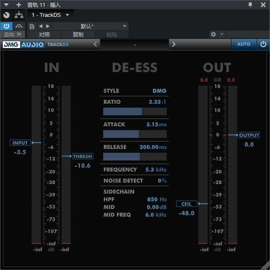
Task: Select the ceiling value -48.0
Action: pyautogui.click(x=187, y=213)
